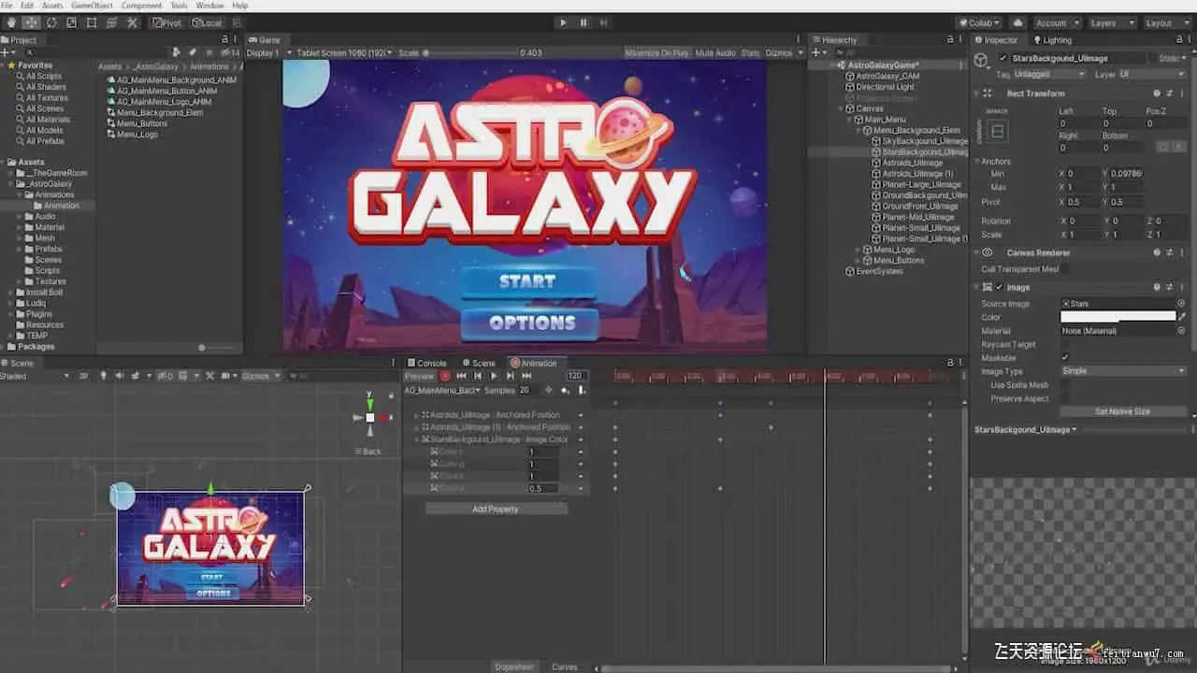
Task: Go to last keyframe in Animation
Action: click(x=526, y=376)
